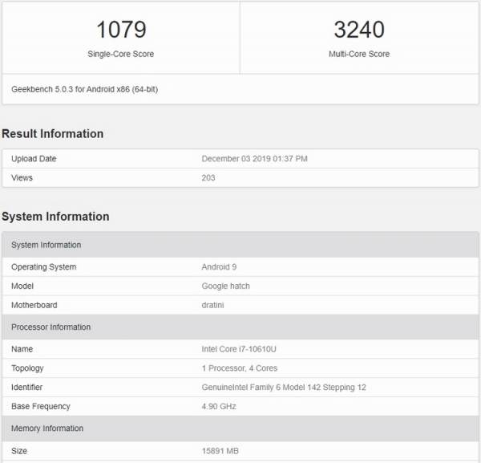Viewport: 481px width, 463px height.
Task: Select the Android 9 operating system value
Action: (220, 267)
